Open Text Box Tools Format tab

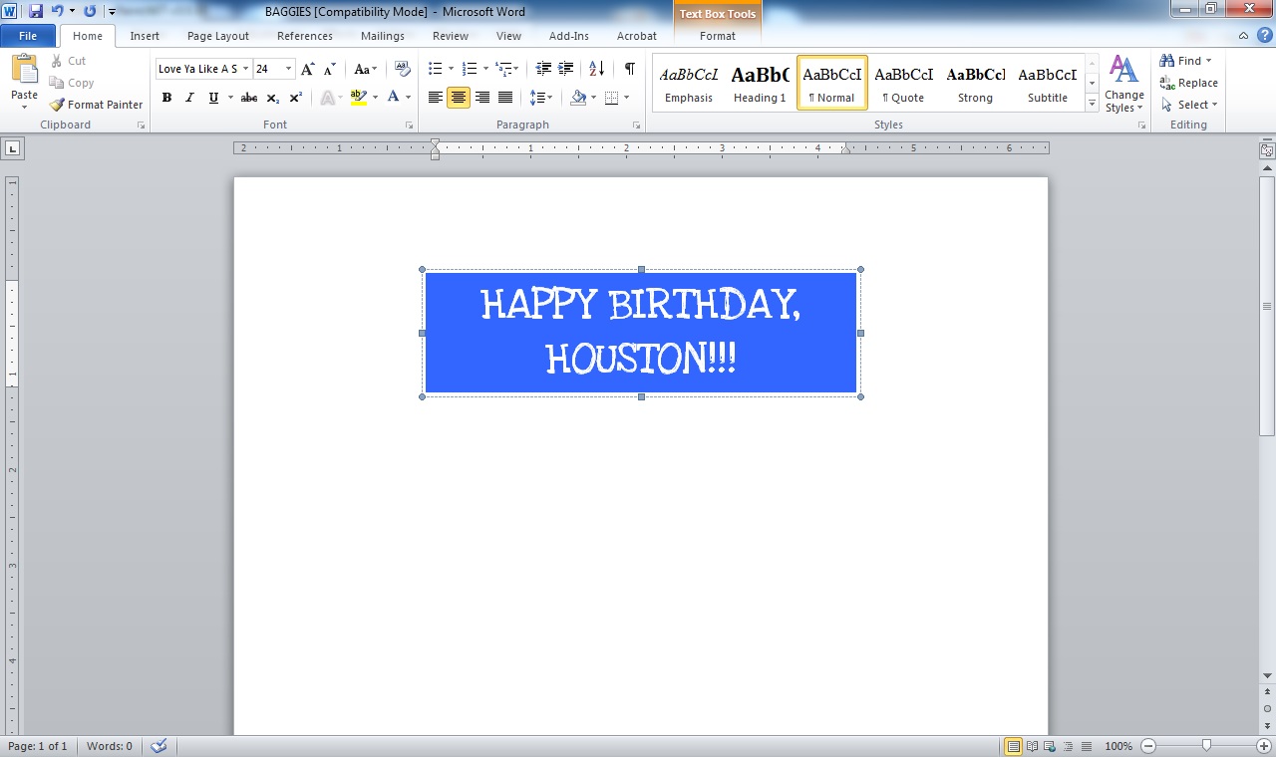(x=718, y=36)
